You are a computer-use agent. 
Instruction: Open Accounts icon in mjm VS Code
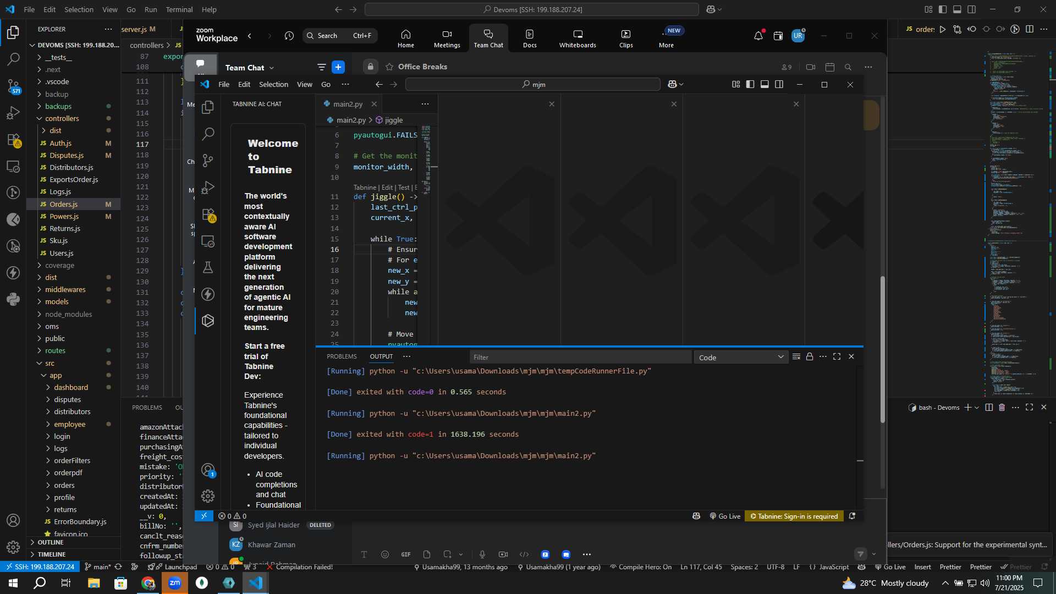pyautogui.click(x=208, y=470)
